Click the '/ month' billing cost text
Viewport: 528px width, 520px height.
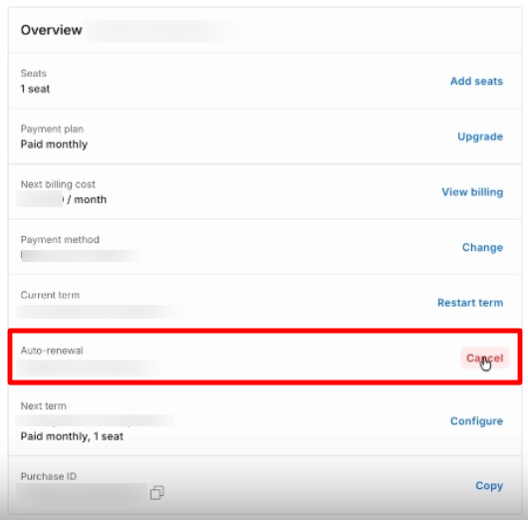(87, 199)
